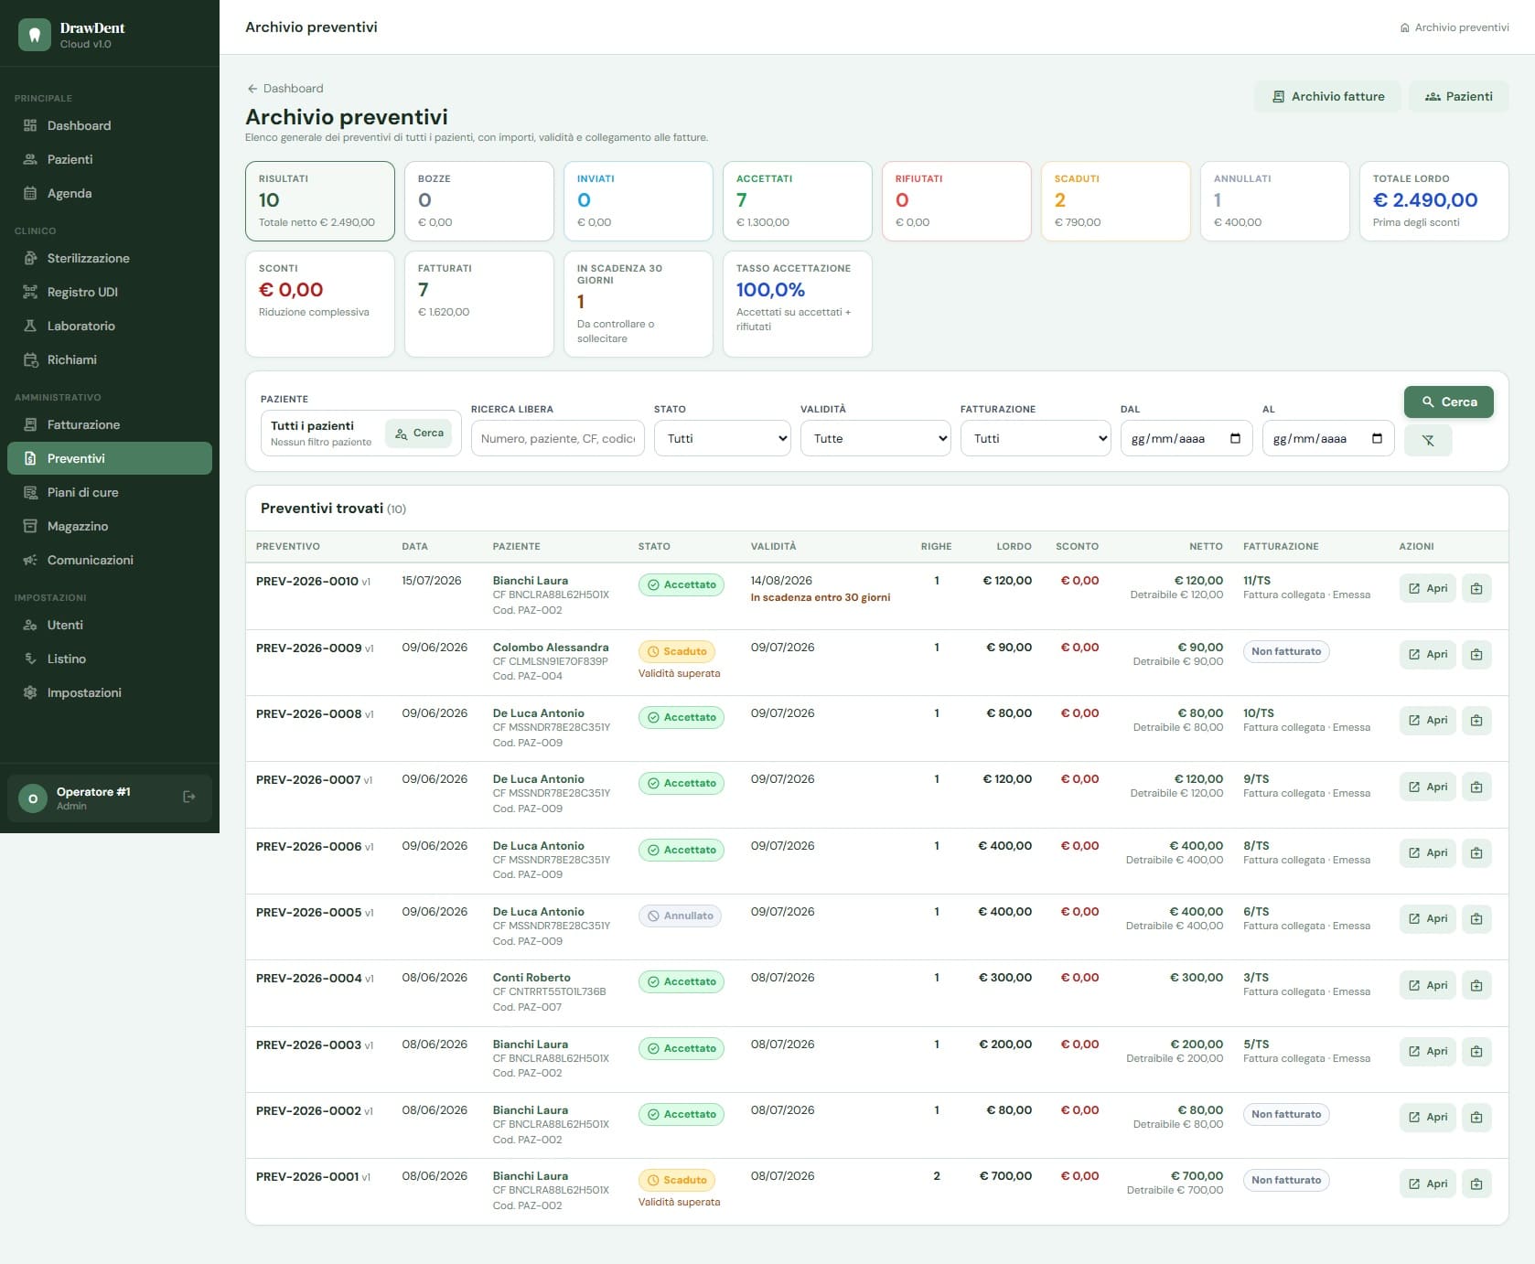The width and height of the screenshot is (1535, 1264).
Task: Go back via the Dashboard link
Action: pyautogui.click(x=284, y=89)
